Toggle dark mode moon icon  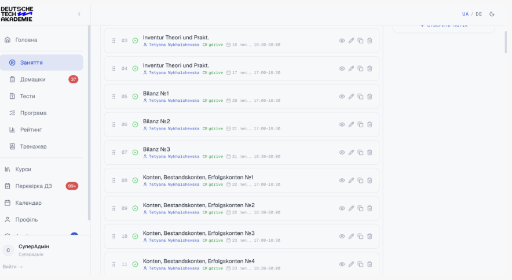click(492, 14)
